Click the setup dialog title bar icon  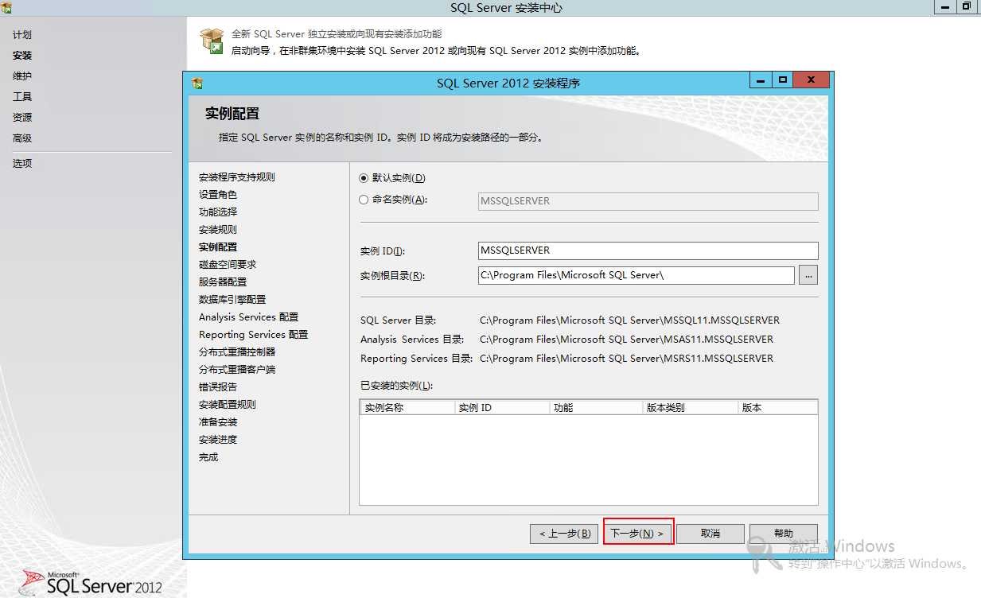197,83
